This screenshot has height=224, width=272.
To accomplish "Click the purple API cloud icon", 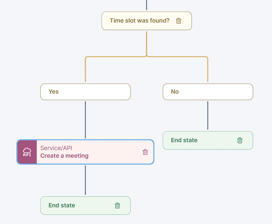I will click(27, 152).
